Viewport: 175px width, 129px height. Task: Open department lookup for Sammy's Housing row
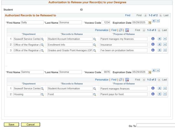tap(42, 95)
